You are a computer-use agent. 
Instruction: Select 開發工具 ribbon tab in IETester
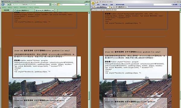click(x=105, y=4)
